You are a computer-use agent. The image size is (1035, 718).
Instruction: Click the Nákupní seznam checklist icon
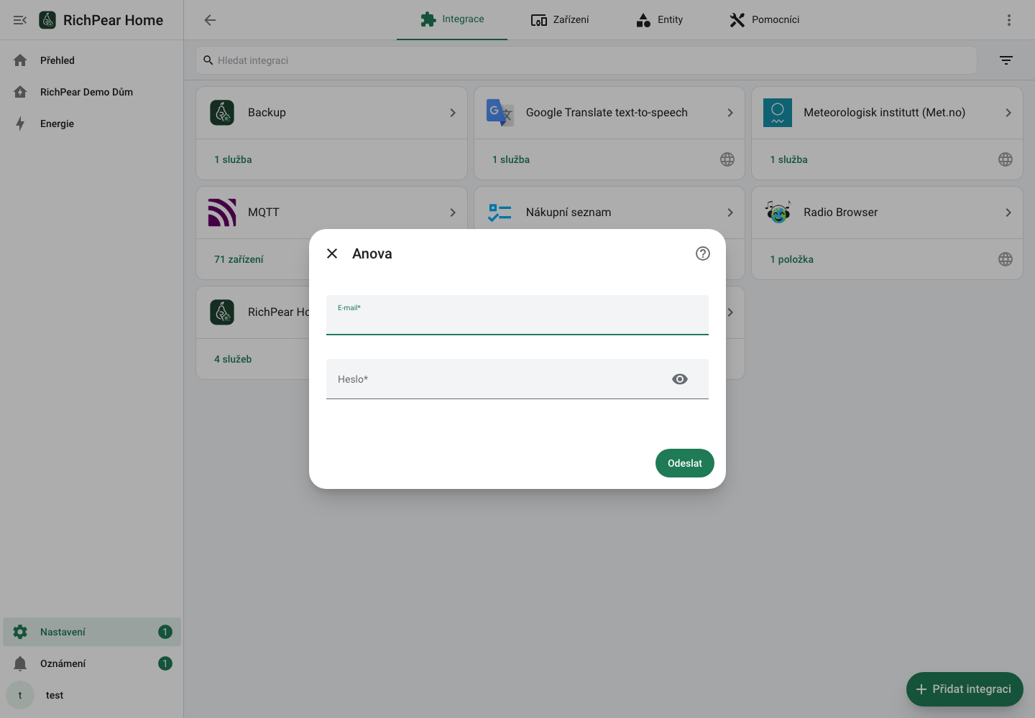point(500,213)
